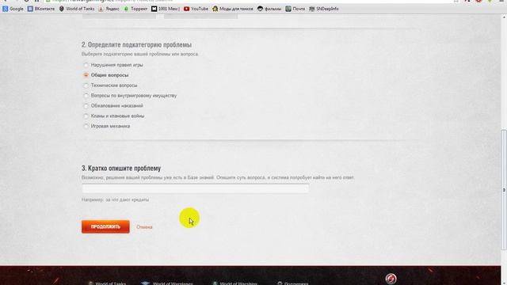This screenshot has width=507, height=285.
Task: Open the Торрент bookmark
Action: click(x=135, y=9)
